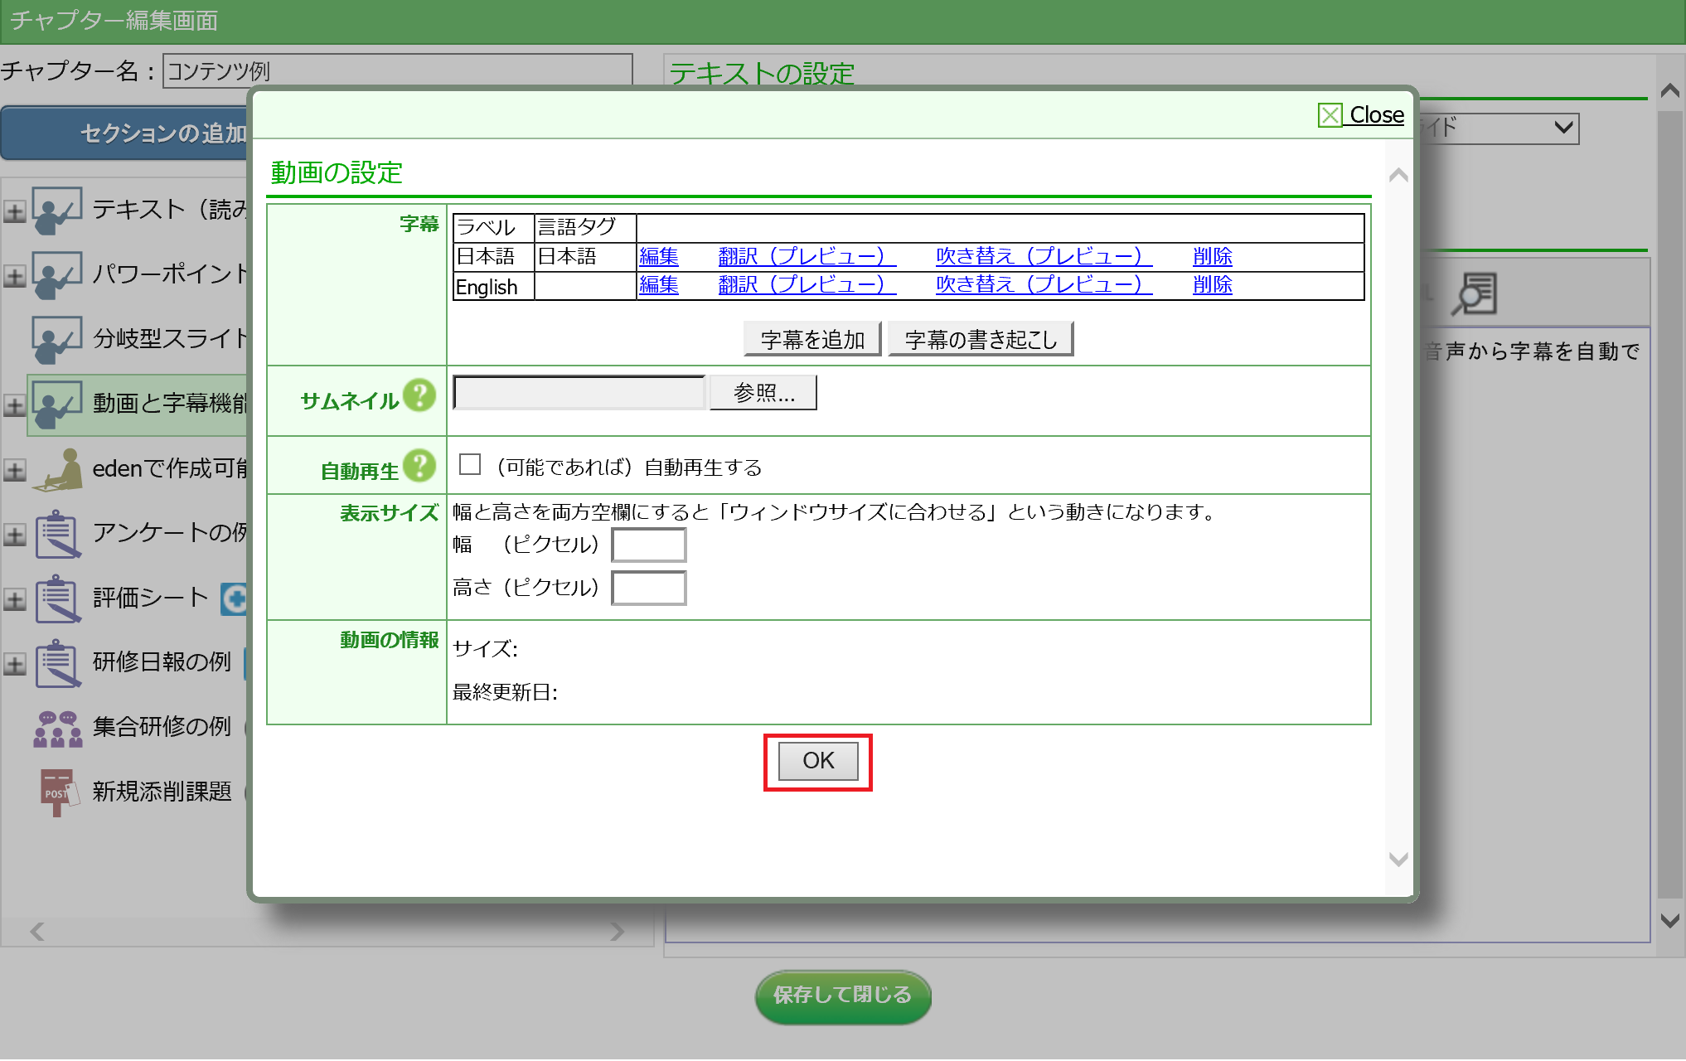Viewport: 1686px width, 1061px height.
Task: Expand the 研修日報の例 tree node
Action: pyautogui.click(x=14, y=664)
